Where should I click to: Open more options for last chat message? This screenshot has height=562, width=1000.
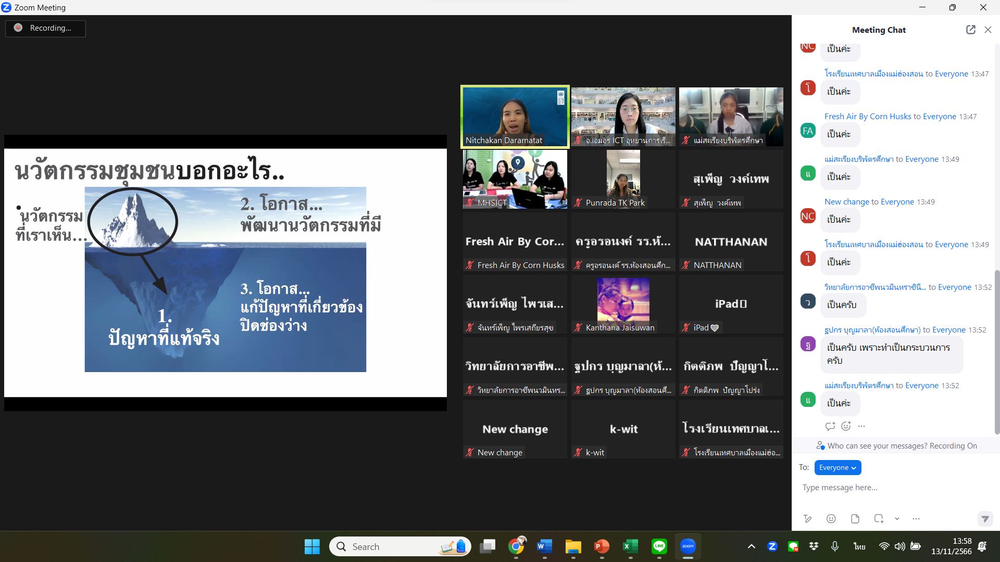(x=861, y=426)
